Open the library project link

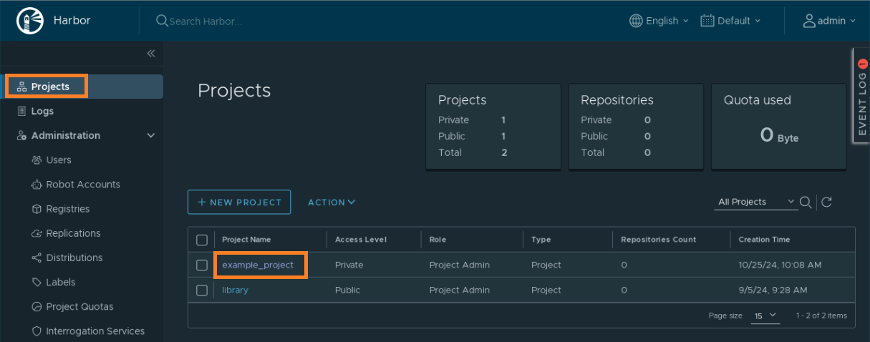(x=235, y=290)
